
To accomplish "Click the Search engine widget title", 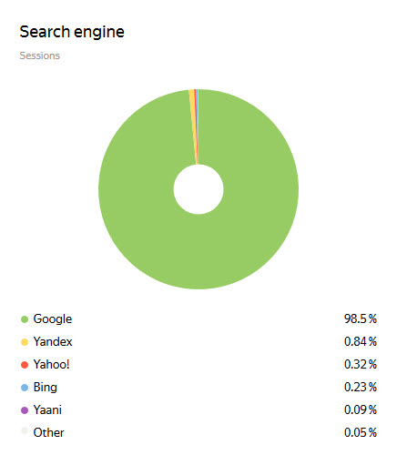I will [72, 32].
